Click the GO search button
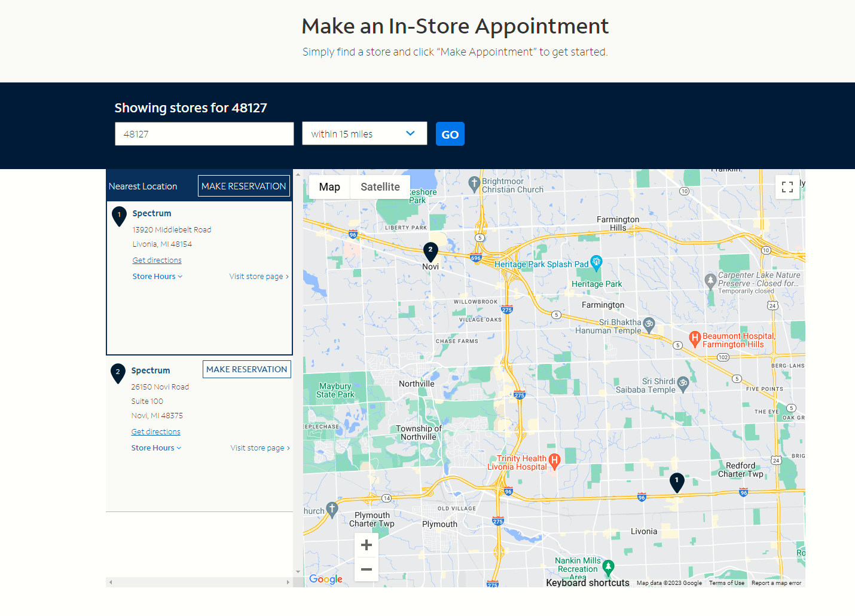 (x=450, y=134)
